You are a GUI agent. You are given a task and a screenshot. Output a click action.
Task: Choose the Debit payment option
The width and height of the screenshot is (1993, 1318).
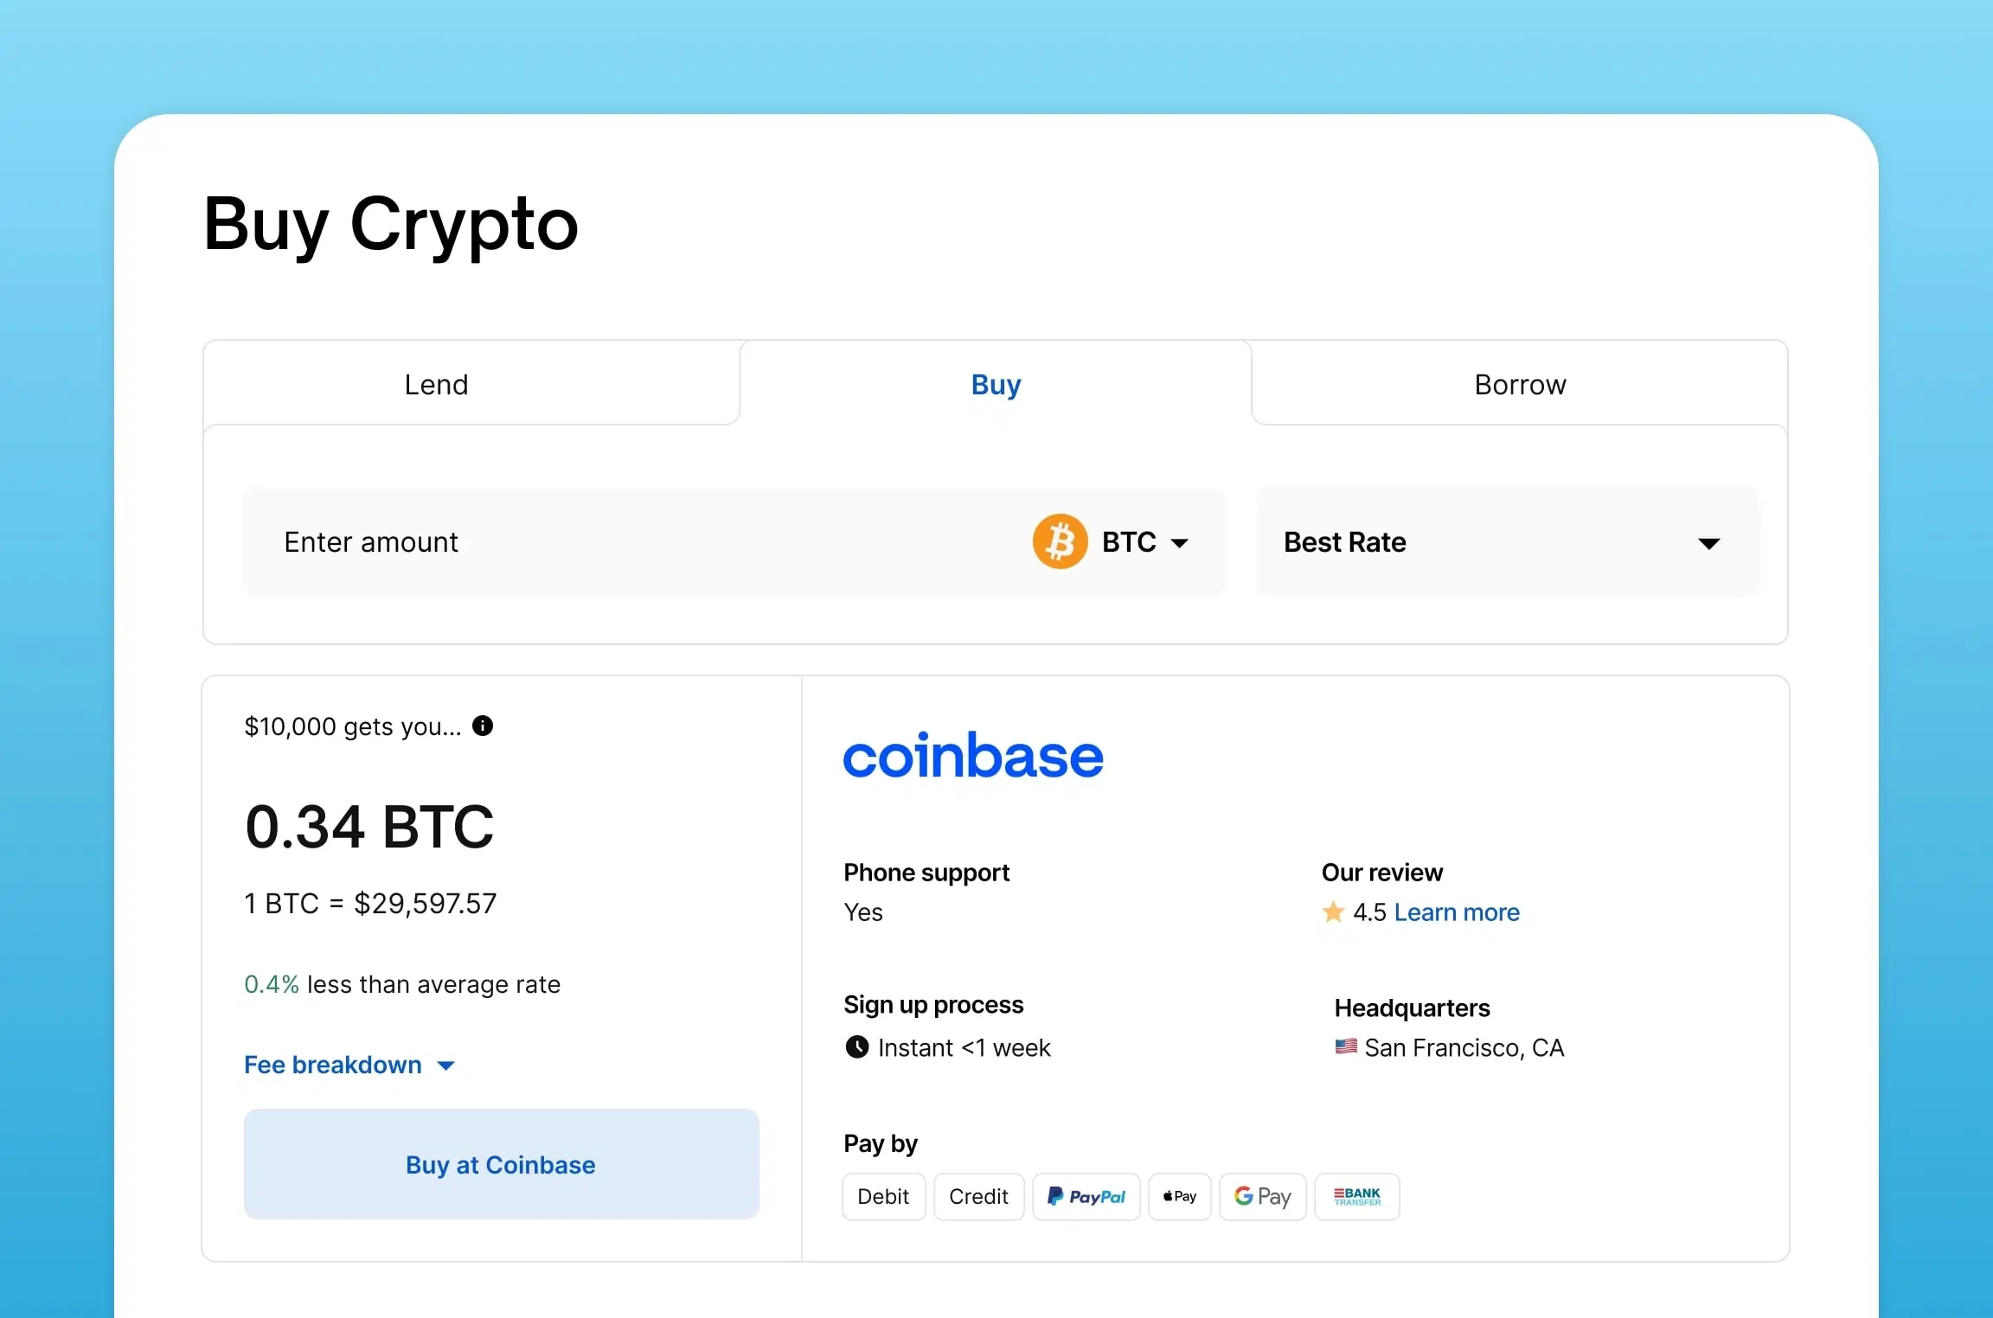pyautogui.click(x=884, y=1196)
